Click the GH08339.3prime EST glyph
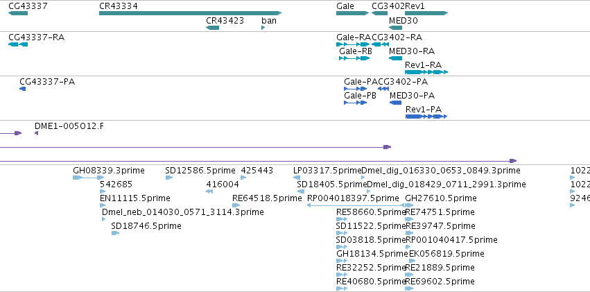 coord(89,178)
